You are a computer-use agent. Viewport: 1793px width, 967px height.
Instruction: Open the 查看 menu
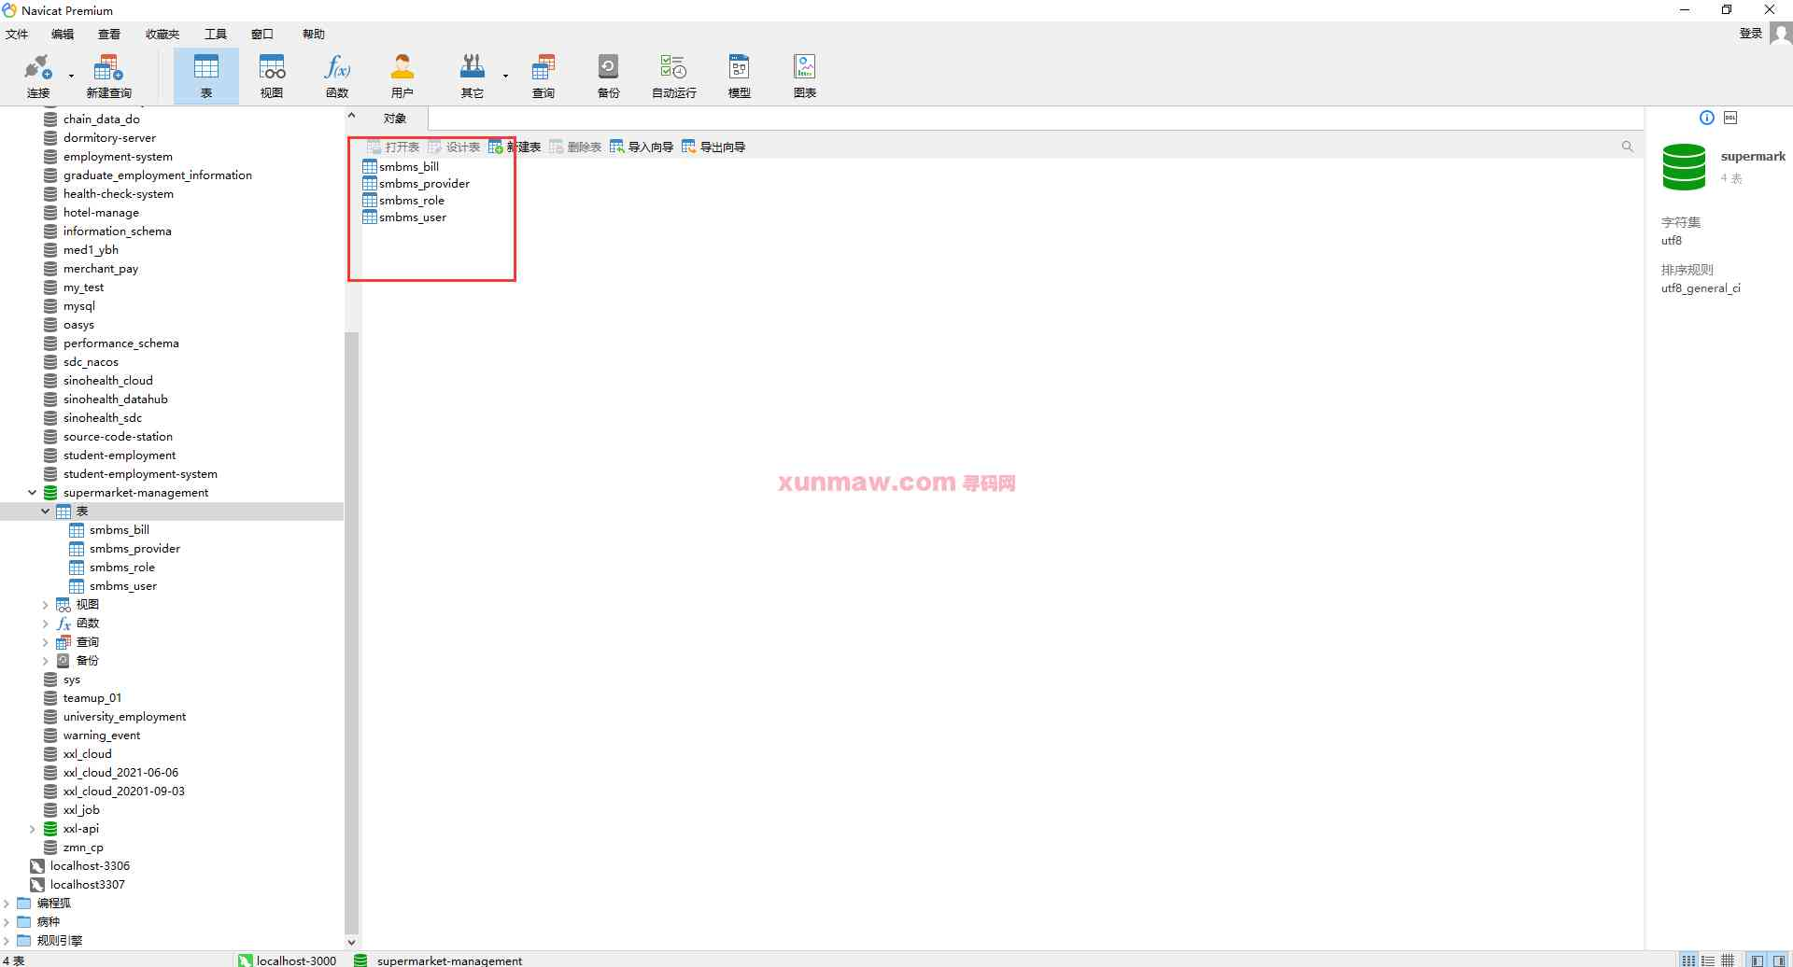(x=109, y=34)
